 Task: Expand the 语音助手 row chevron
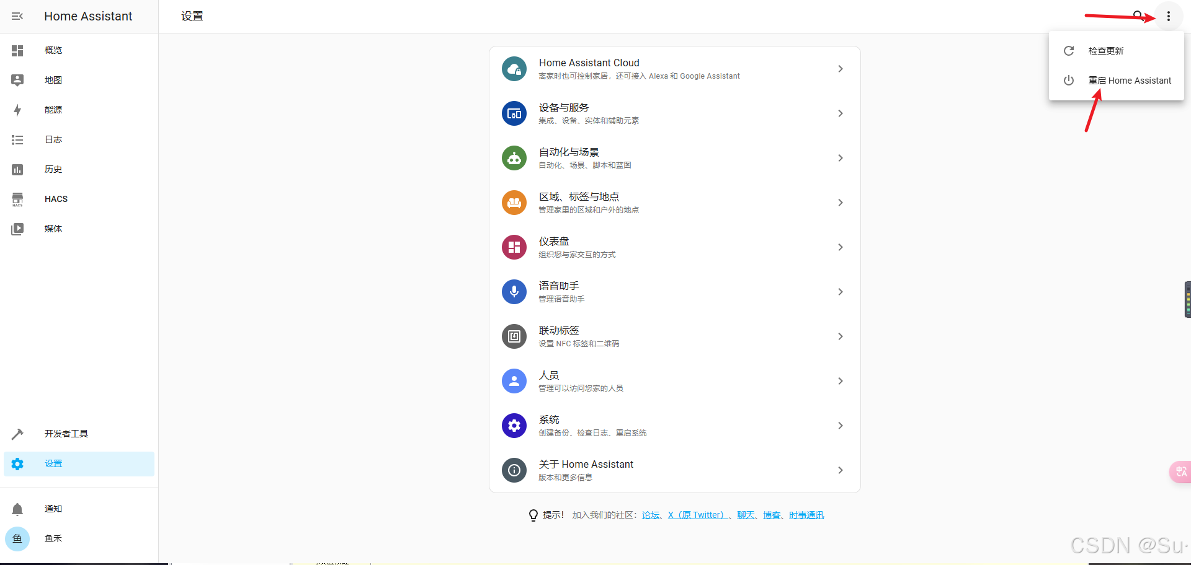tap(841, 292)
